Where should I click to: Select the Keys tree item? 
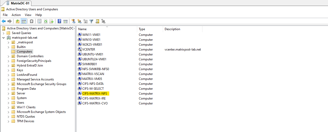[20, 70]
